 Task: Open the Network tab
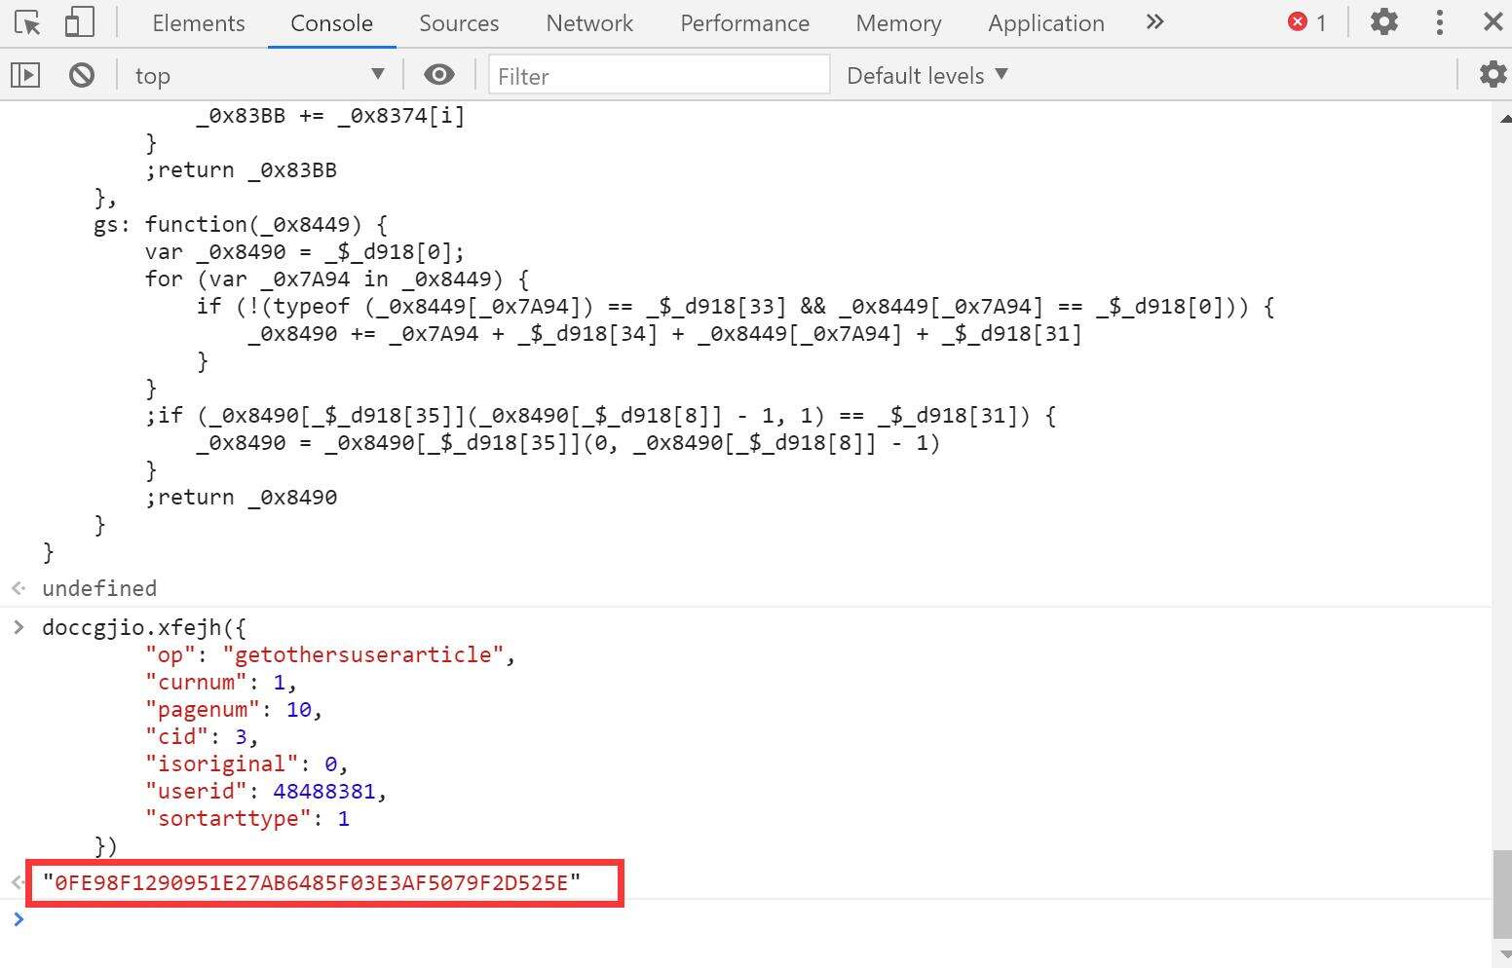tap(589, 23)
